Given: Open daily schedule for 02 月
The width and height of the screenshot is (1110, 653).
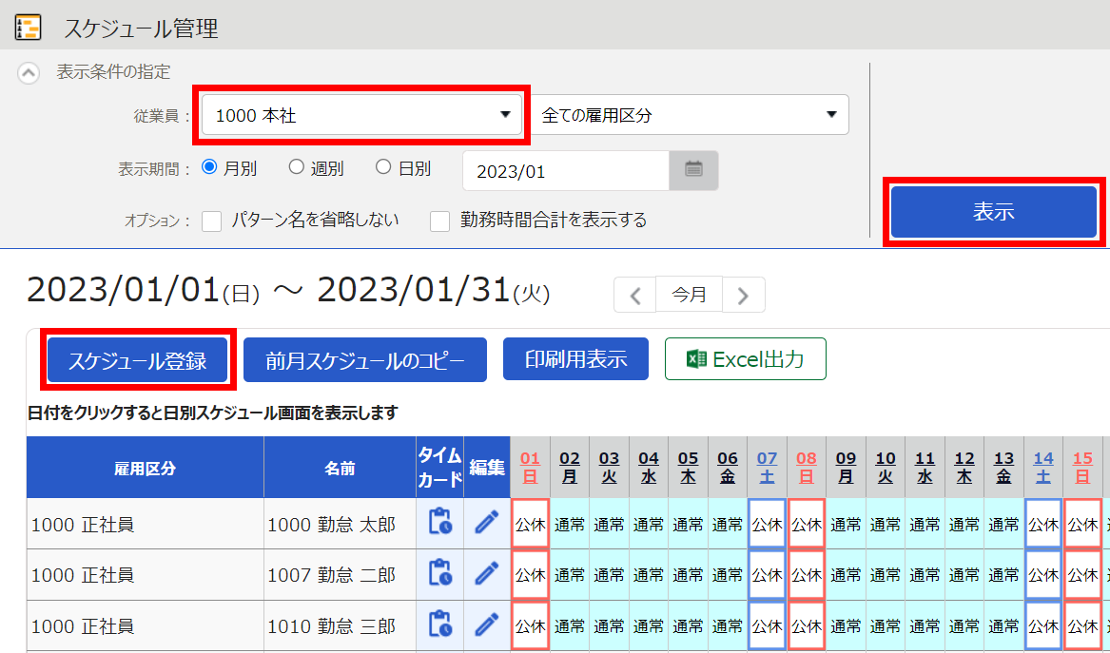Looking at the screenshot, I should click(x=569, y=468).
